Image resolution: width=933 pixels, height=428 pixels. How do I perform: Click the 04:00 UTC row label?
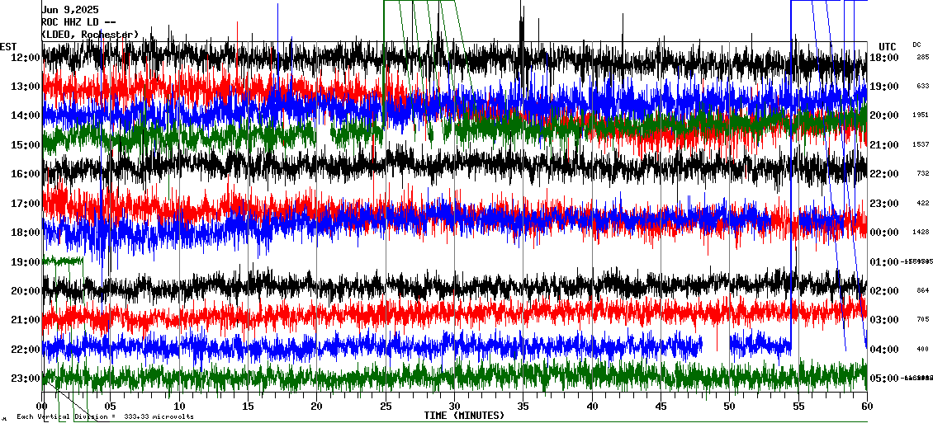884,350
